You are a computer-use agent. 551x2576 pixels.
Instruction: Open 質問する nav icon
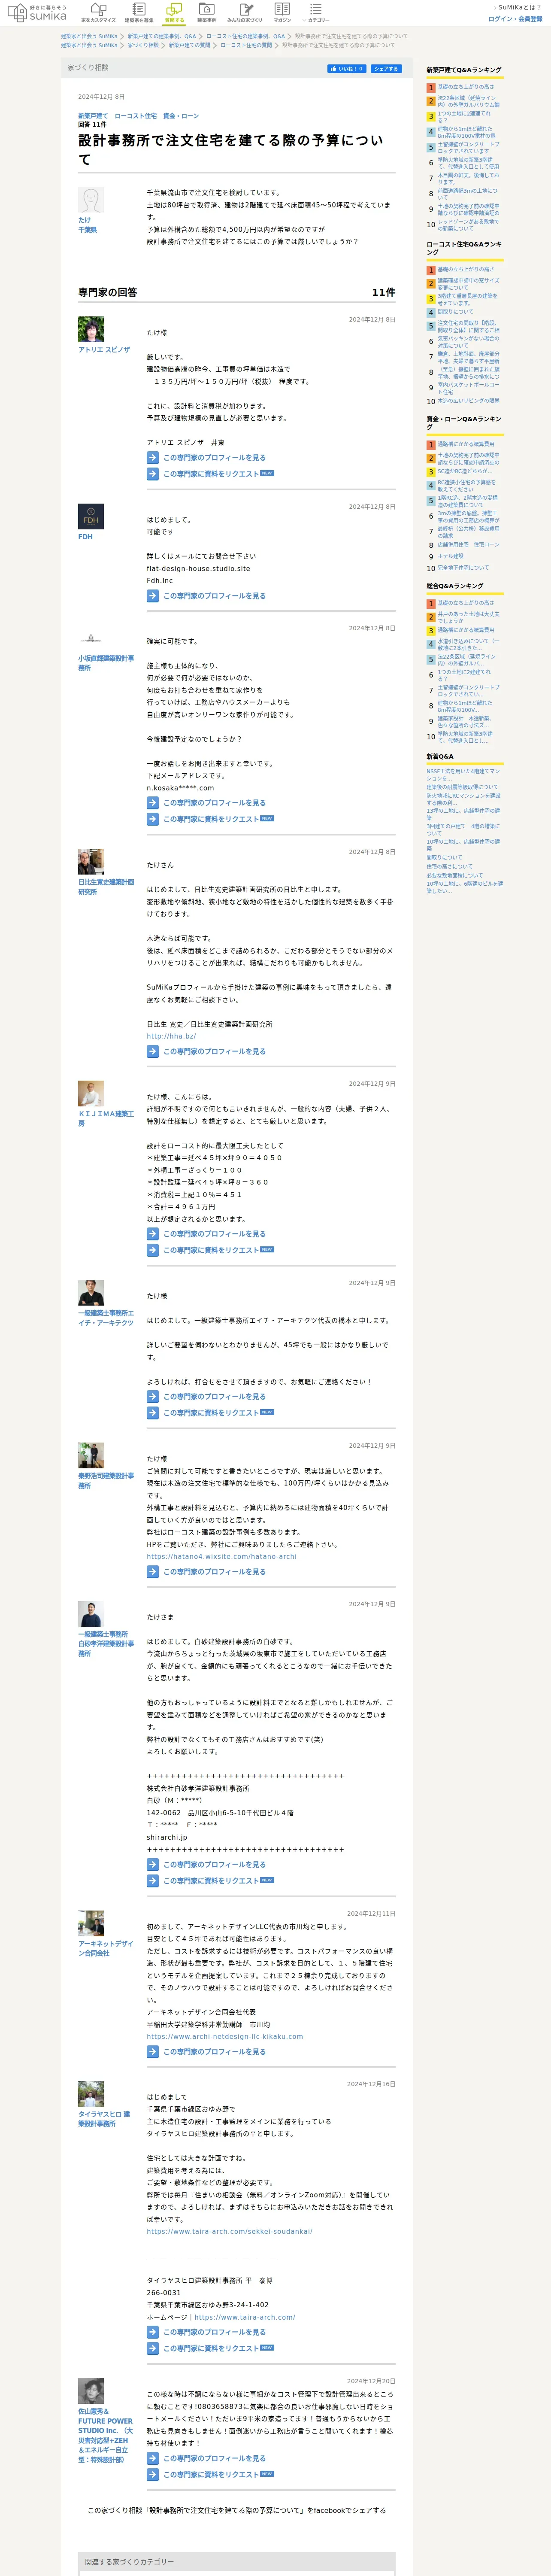tap(174, 13)
